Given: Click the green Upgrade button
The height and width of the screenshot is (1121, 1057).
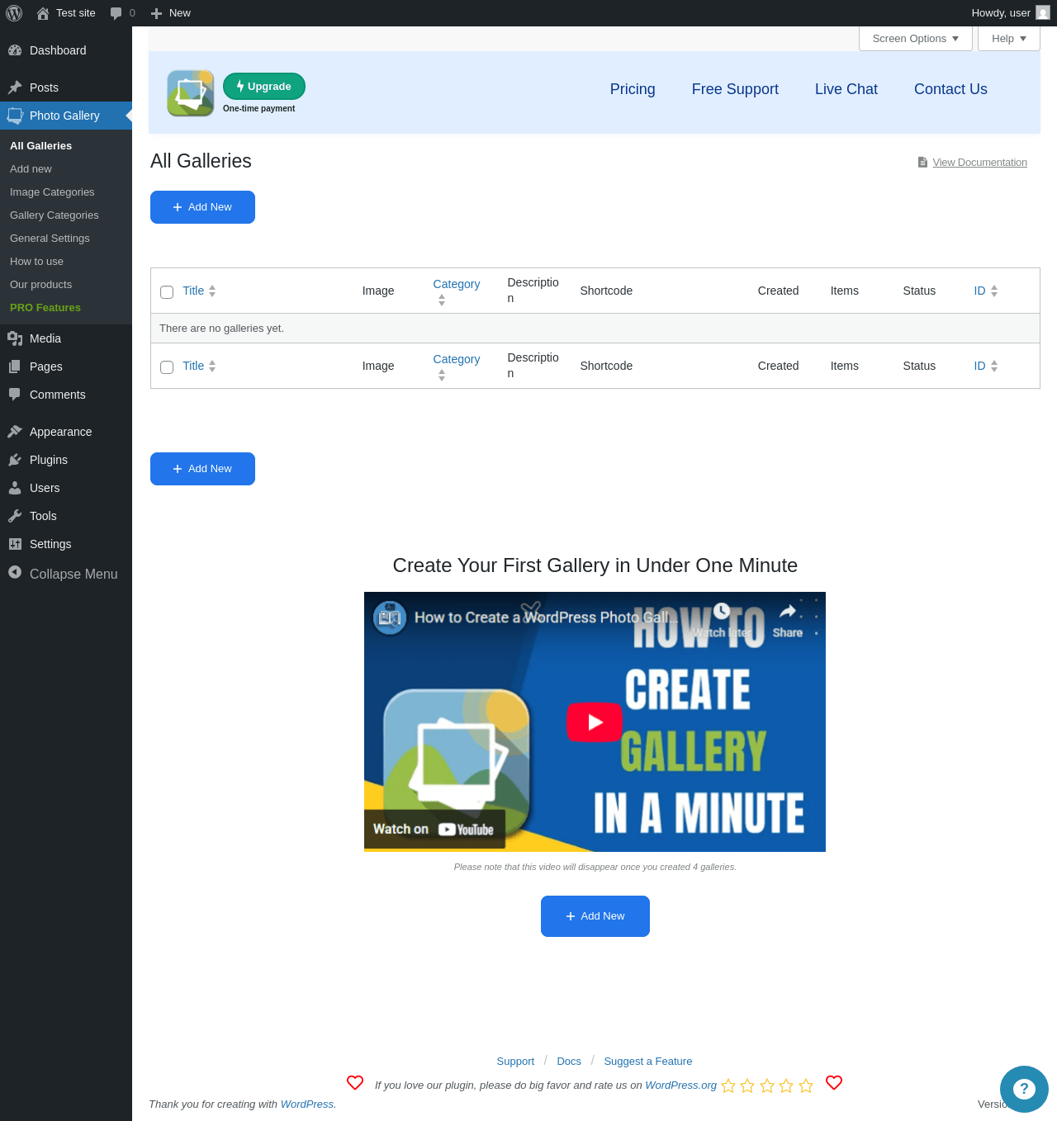Looking at the screenshot, I should click(264, 86).
